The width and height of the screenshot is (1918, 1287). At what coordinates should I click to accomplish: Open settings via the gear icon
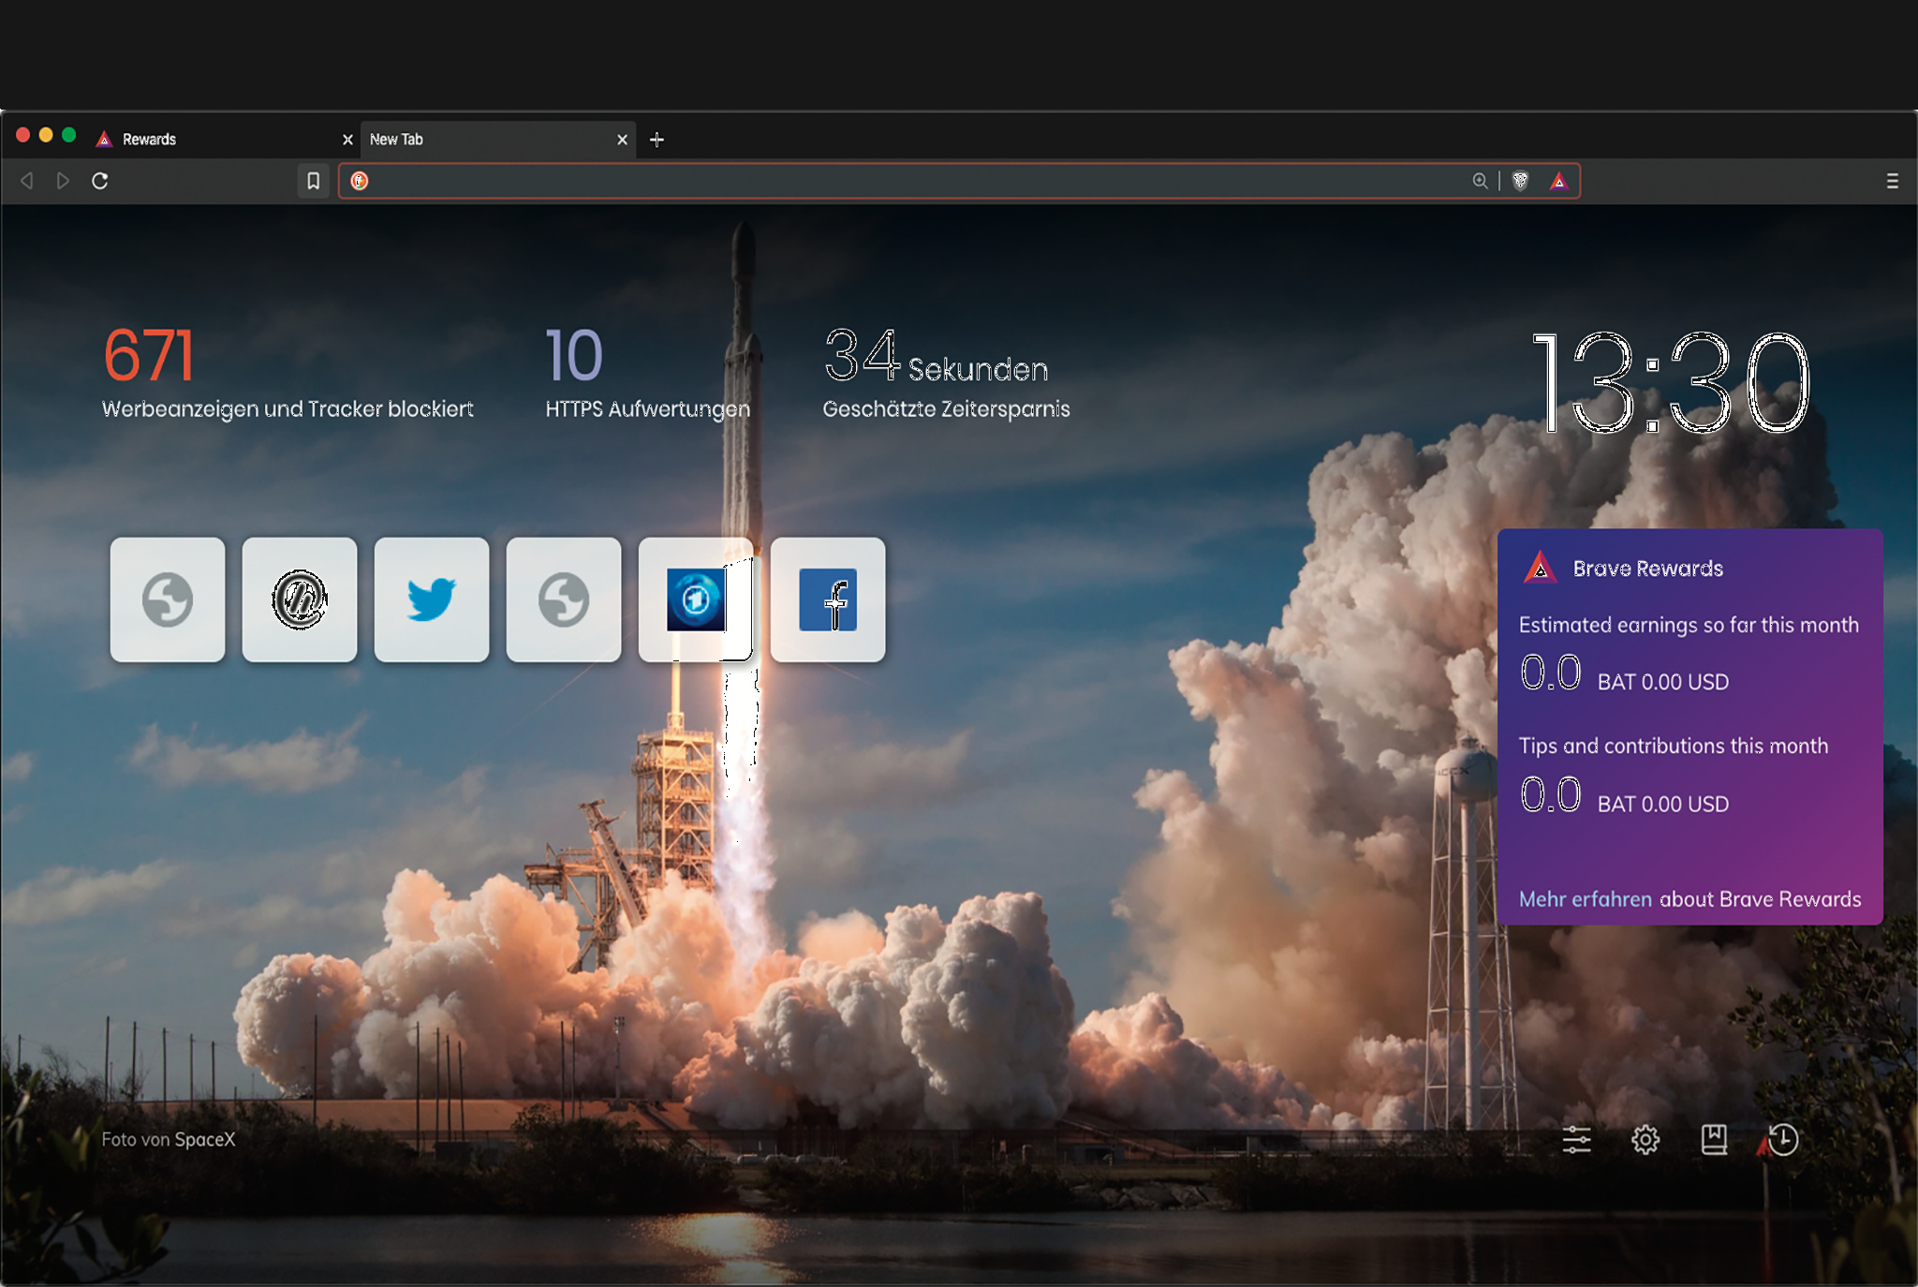pos(1645,1139)
